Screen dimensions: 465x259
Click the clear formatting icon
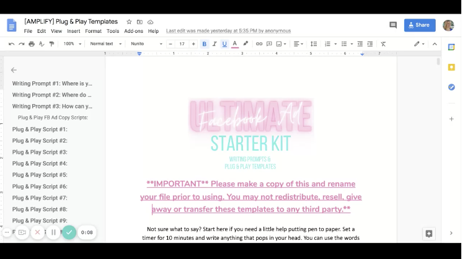click(x=383, y=44)
